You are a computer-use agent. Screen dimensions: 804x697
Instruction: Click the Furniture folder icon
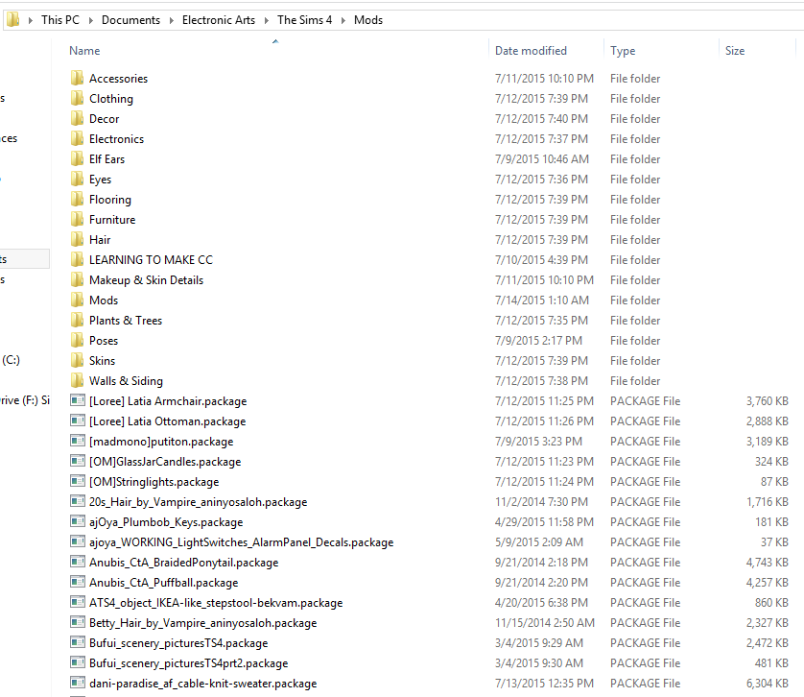(78, 219)
